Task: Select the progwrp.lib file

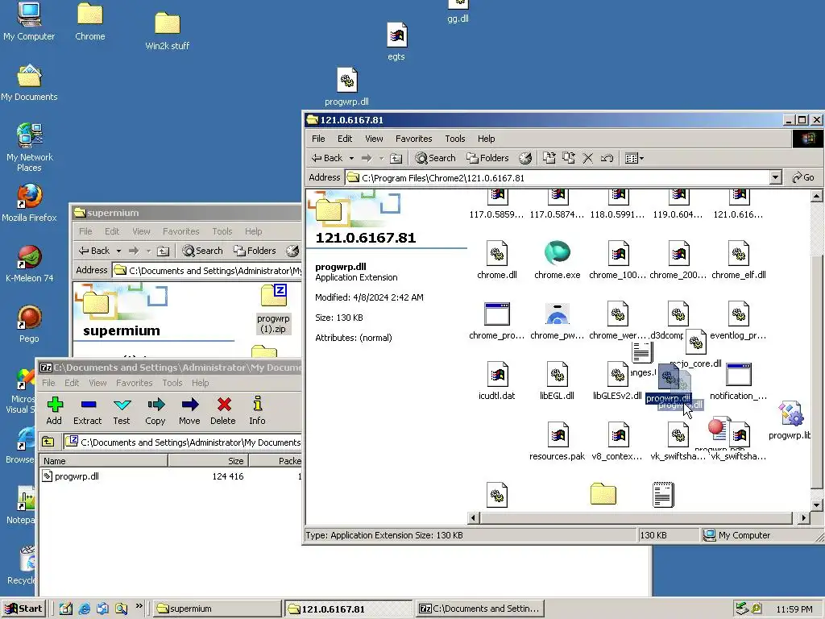Action: point(790,421)
